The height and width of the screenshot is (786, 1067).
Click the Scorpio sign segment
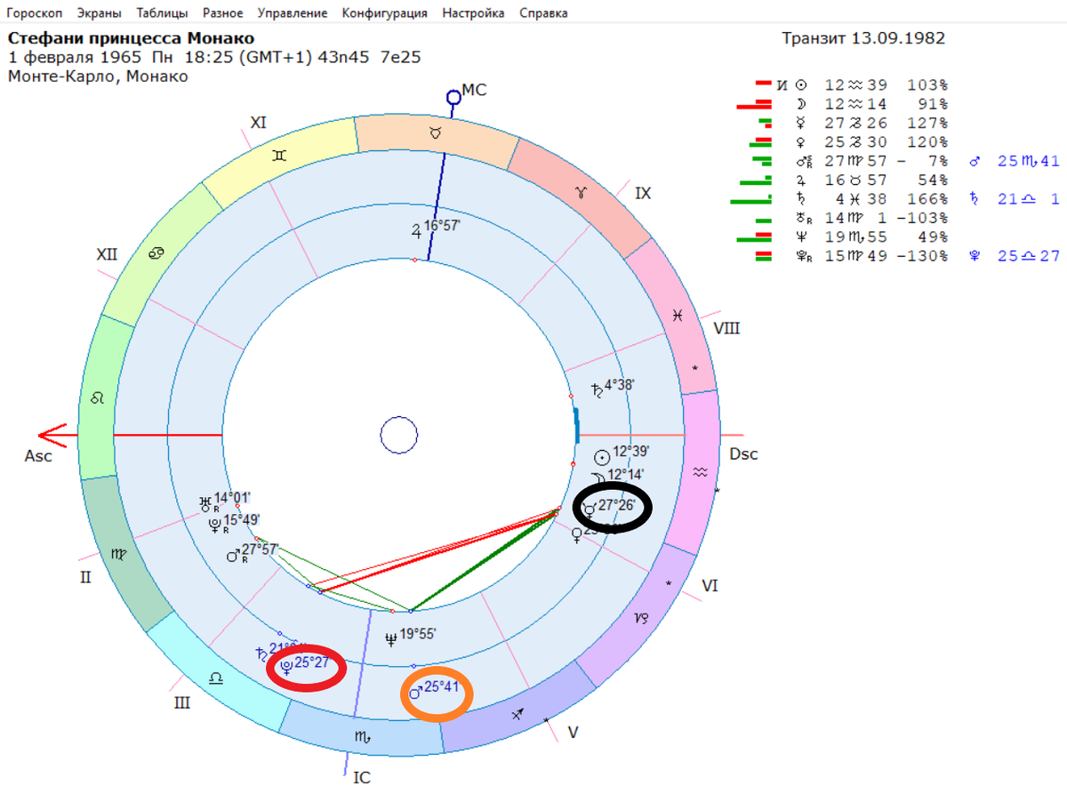tap(361, 737)
